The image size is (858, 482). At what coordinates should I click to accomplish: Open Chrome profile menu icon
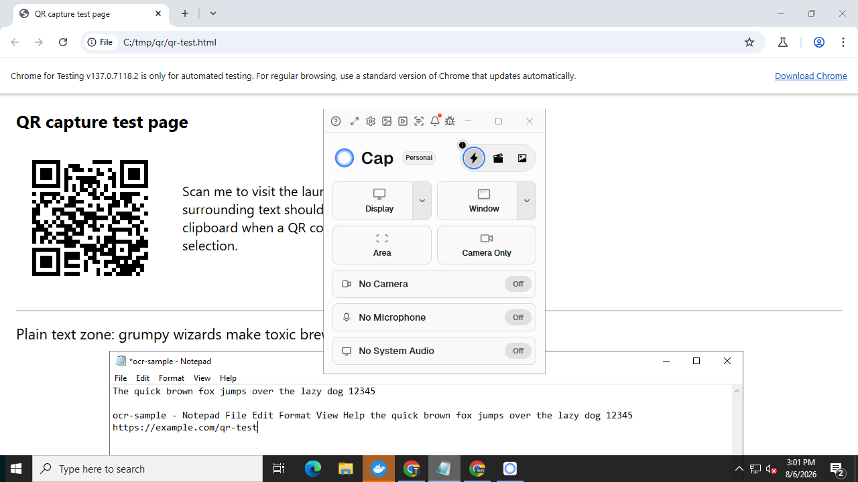(818, 42)
